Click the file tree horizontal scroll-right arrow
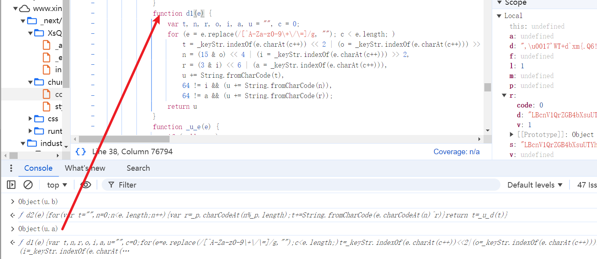Screen dimensions: 597x259 (58, 156)
